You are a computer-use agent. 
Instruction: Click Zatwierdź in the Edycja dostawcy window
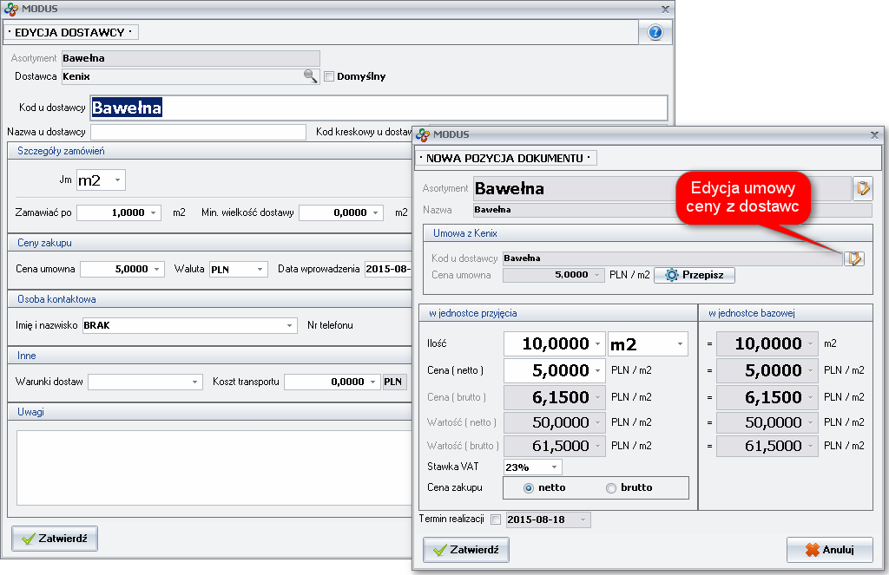[54, 539]
